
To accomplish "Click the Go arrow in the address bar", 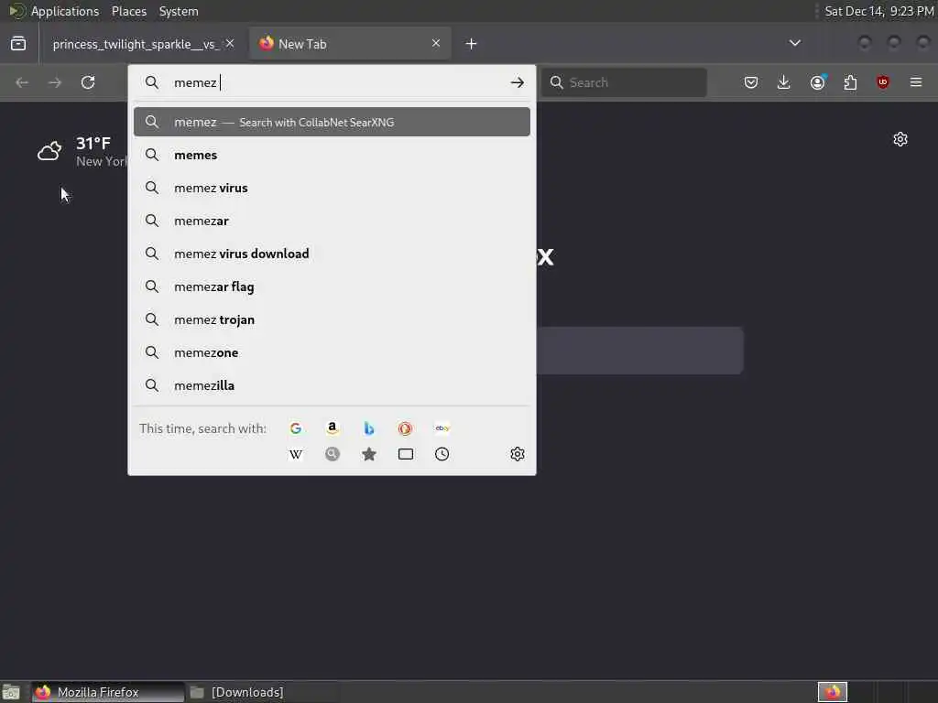I will click(518, 82).
